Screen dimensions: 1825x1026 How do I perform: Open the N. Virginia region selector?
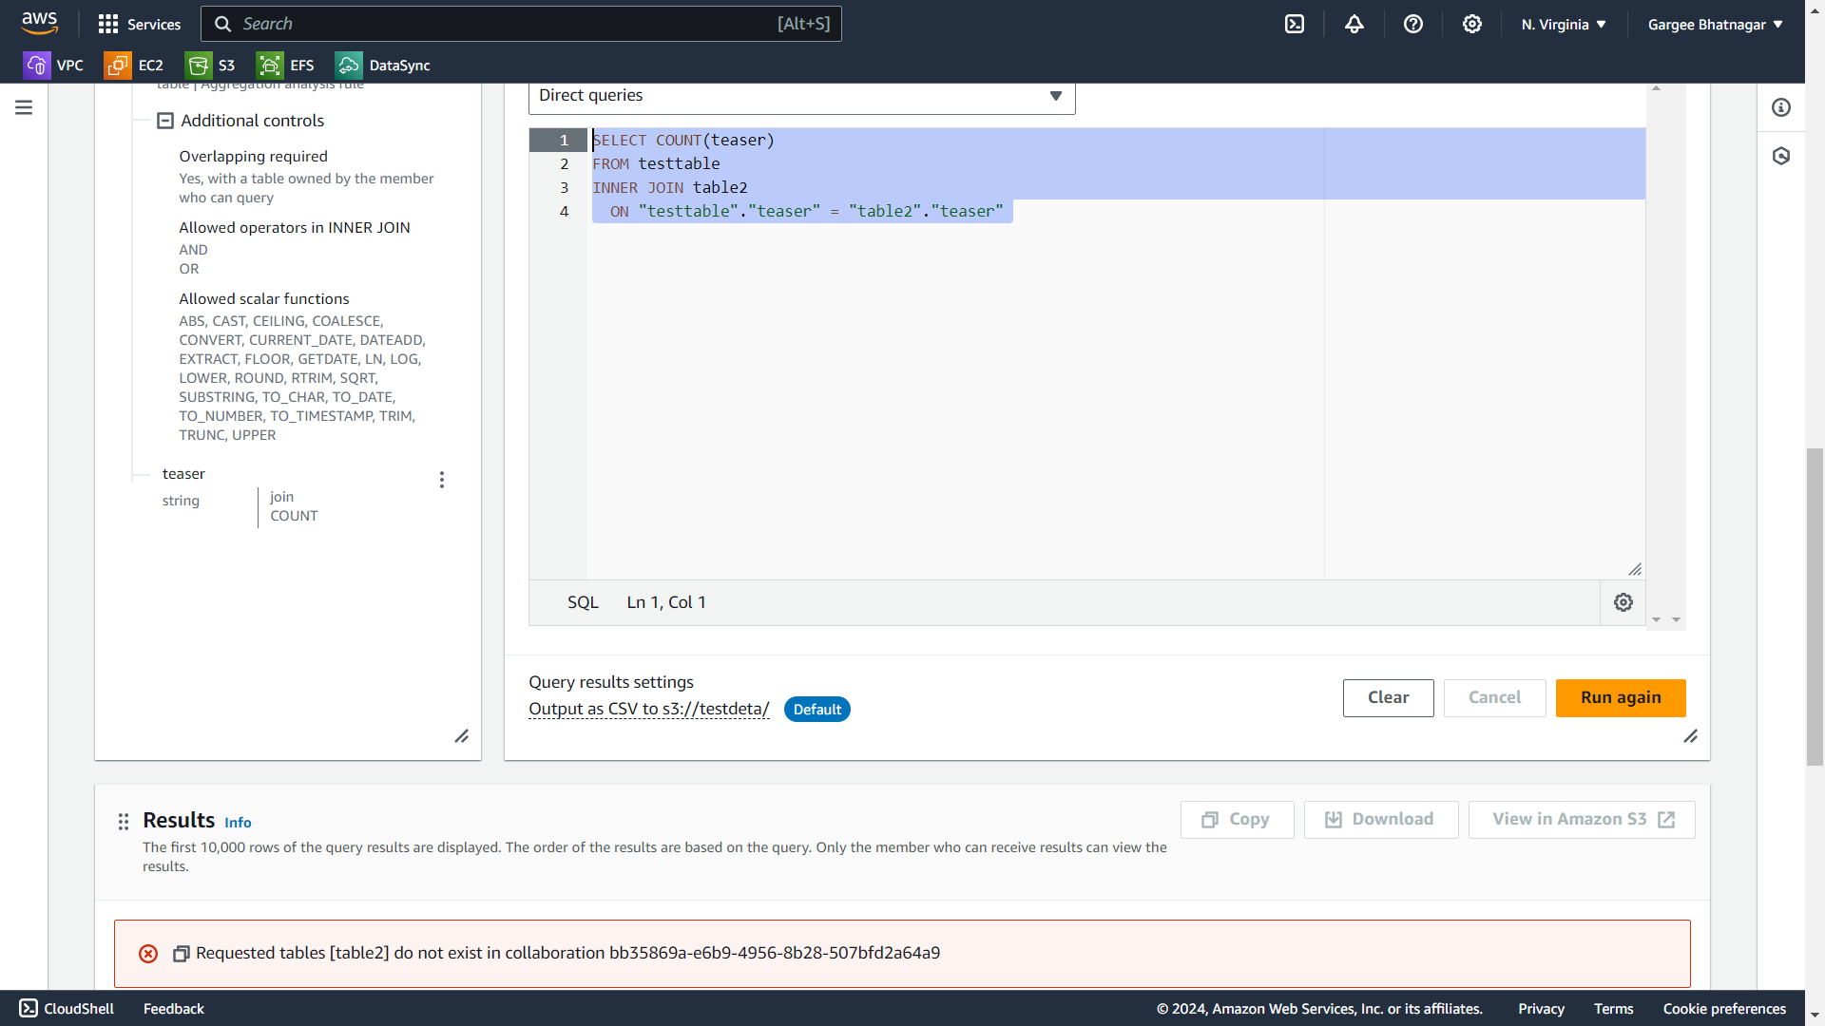tap(1563, 25)
